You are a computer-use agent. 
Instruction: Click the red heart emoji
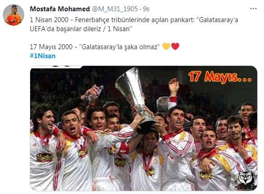(x=175, y=46)
